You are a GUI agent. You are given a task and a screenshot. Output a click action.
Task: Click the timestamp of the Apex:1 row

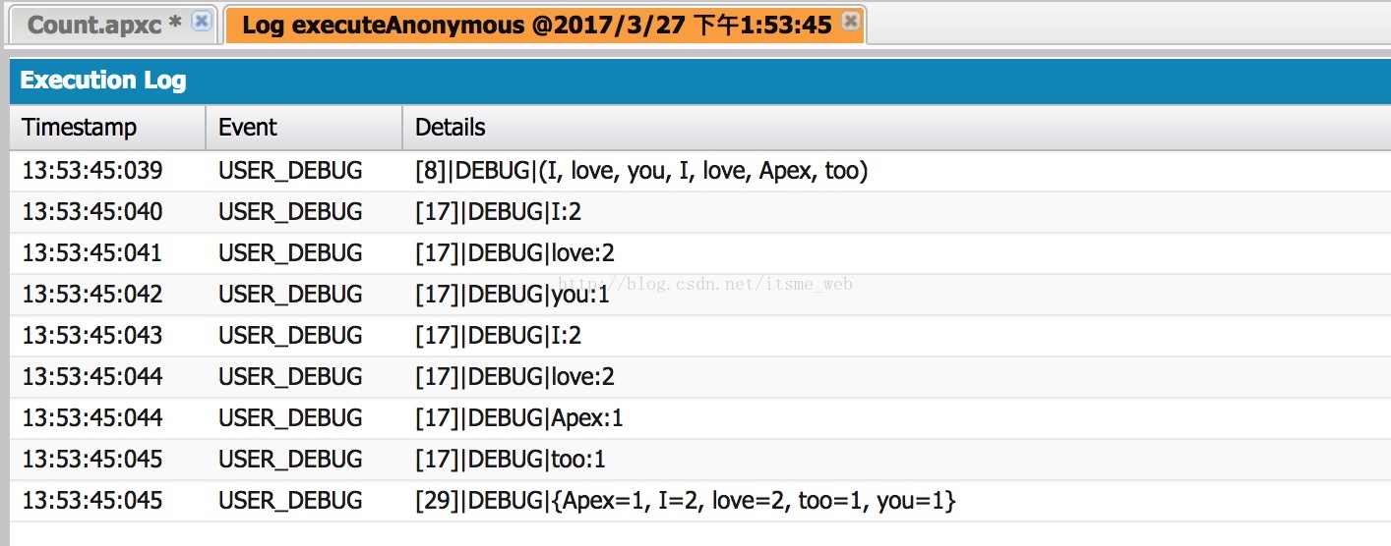[92, 418]
